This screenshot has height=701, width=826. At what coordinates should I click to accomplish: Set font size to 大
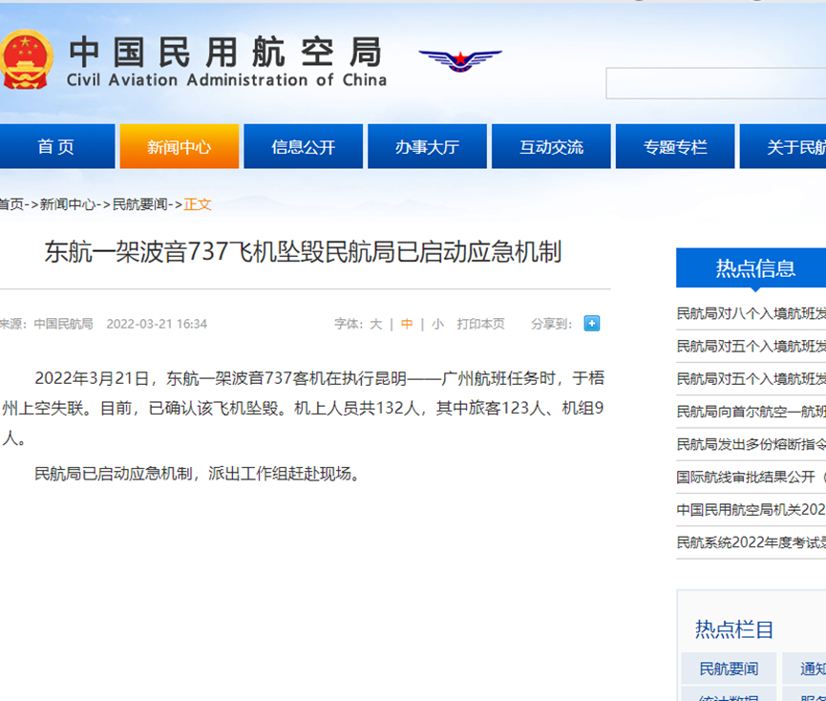tap(375, 324)
